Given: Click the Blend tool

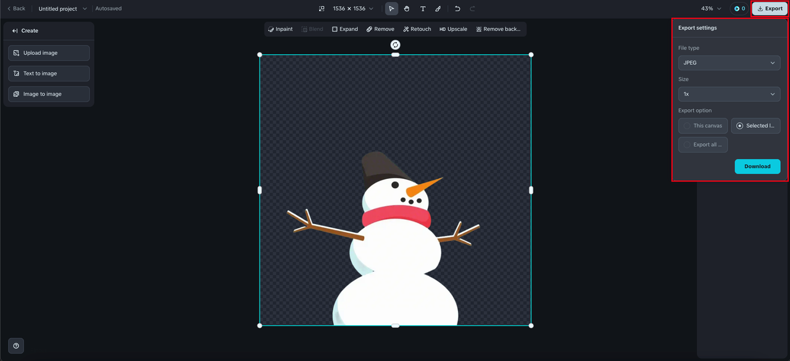Looking at the screenshot, I should (x=312, y=29).
